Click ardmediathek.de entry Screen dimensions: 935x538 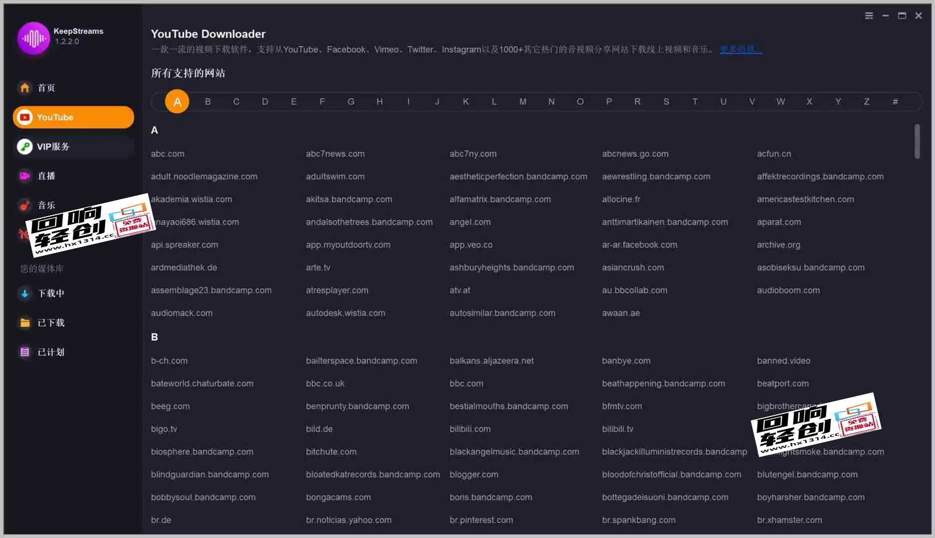184,268
